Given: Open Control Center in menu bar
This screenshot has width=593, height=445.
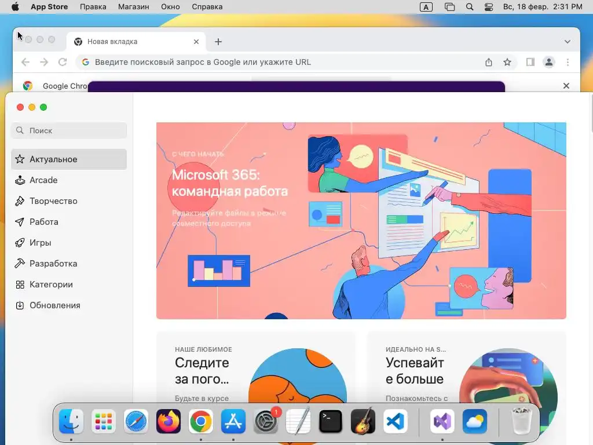Looking at the screenshot, I should [489, 7].
